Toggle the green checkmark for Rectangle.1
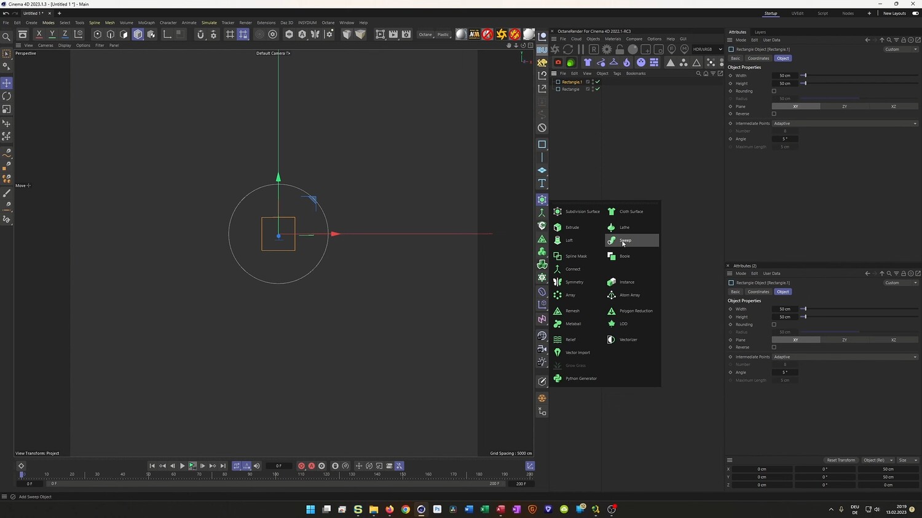The image size is (922, 518). [x=597, y=82]
